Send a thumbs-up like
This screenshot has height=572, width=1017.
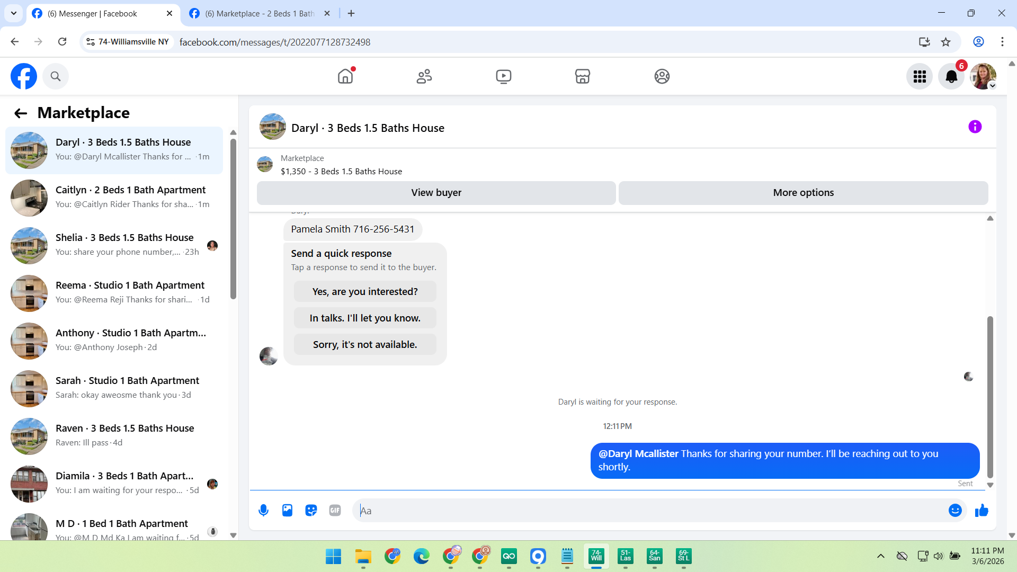(982, 511)
